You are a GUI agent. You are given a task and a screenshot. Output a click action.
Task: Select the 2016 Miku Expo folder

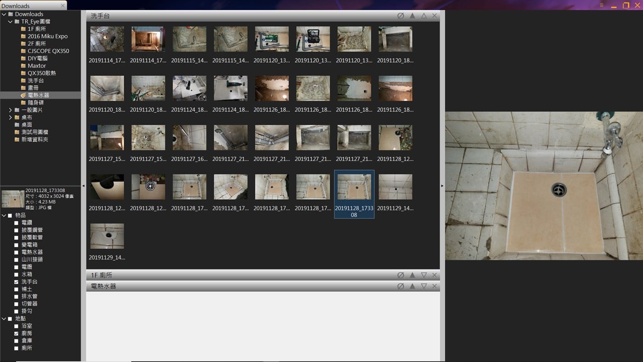(x=47, y=36)
